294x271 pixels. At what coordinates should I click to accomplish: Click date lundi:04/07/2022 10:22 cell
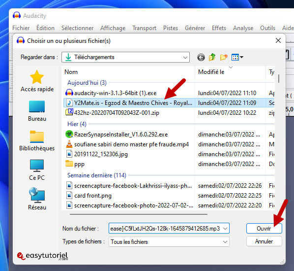(x=227, y=112)
